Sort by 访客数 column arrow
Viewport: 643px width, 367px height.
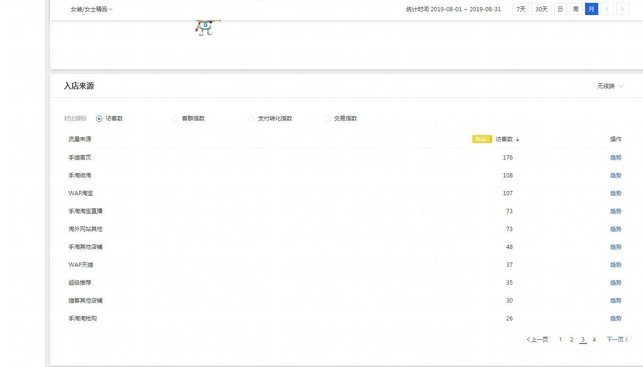(517, 139)
